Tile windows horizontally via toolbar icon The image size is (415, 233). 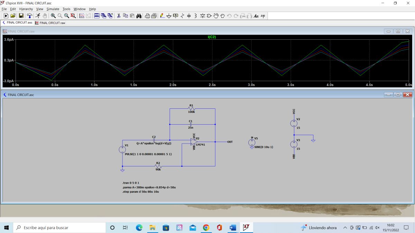tap(97, 16)
